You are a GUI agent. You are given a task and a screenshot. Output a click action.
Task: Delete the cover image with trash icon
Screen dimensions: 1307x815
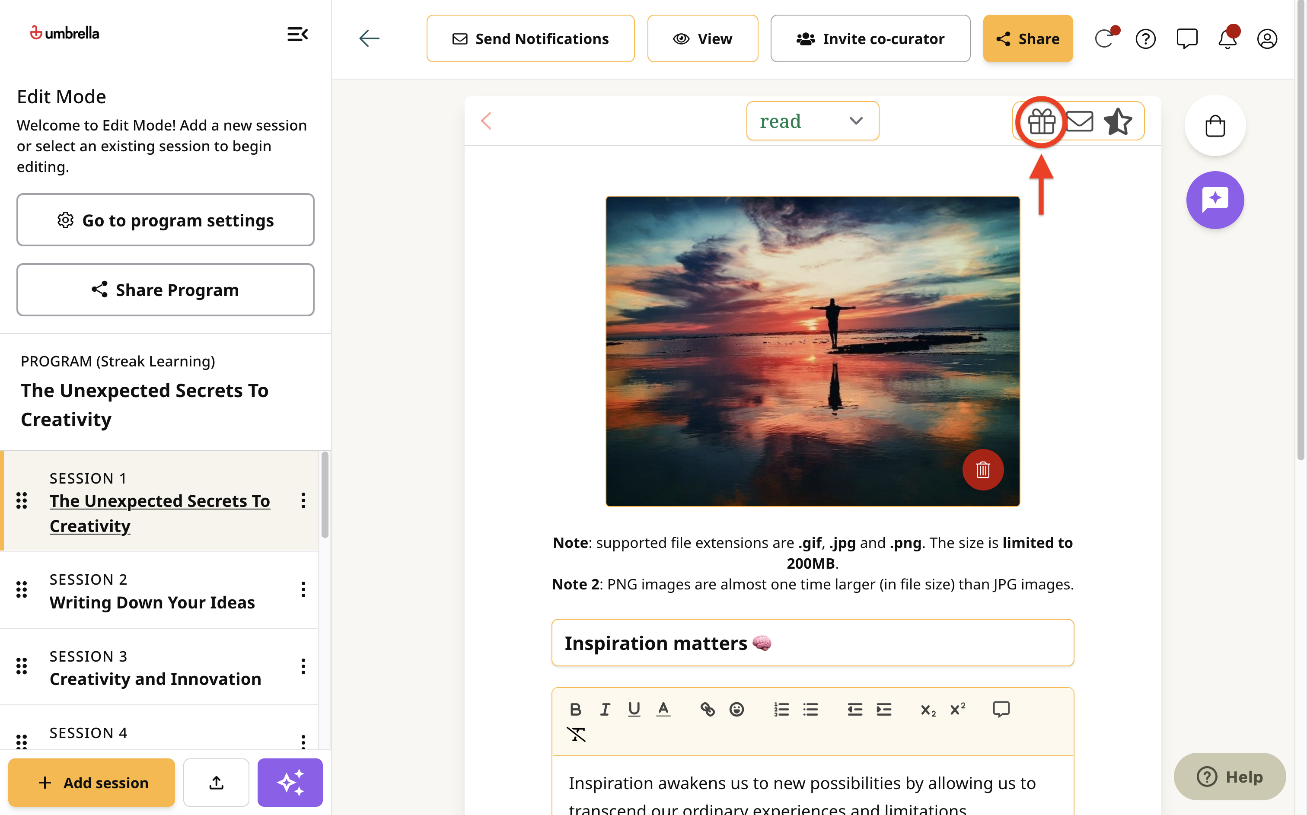983,469
